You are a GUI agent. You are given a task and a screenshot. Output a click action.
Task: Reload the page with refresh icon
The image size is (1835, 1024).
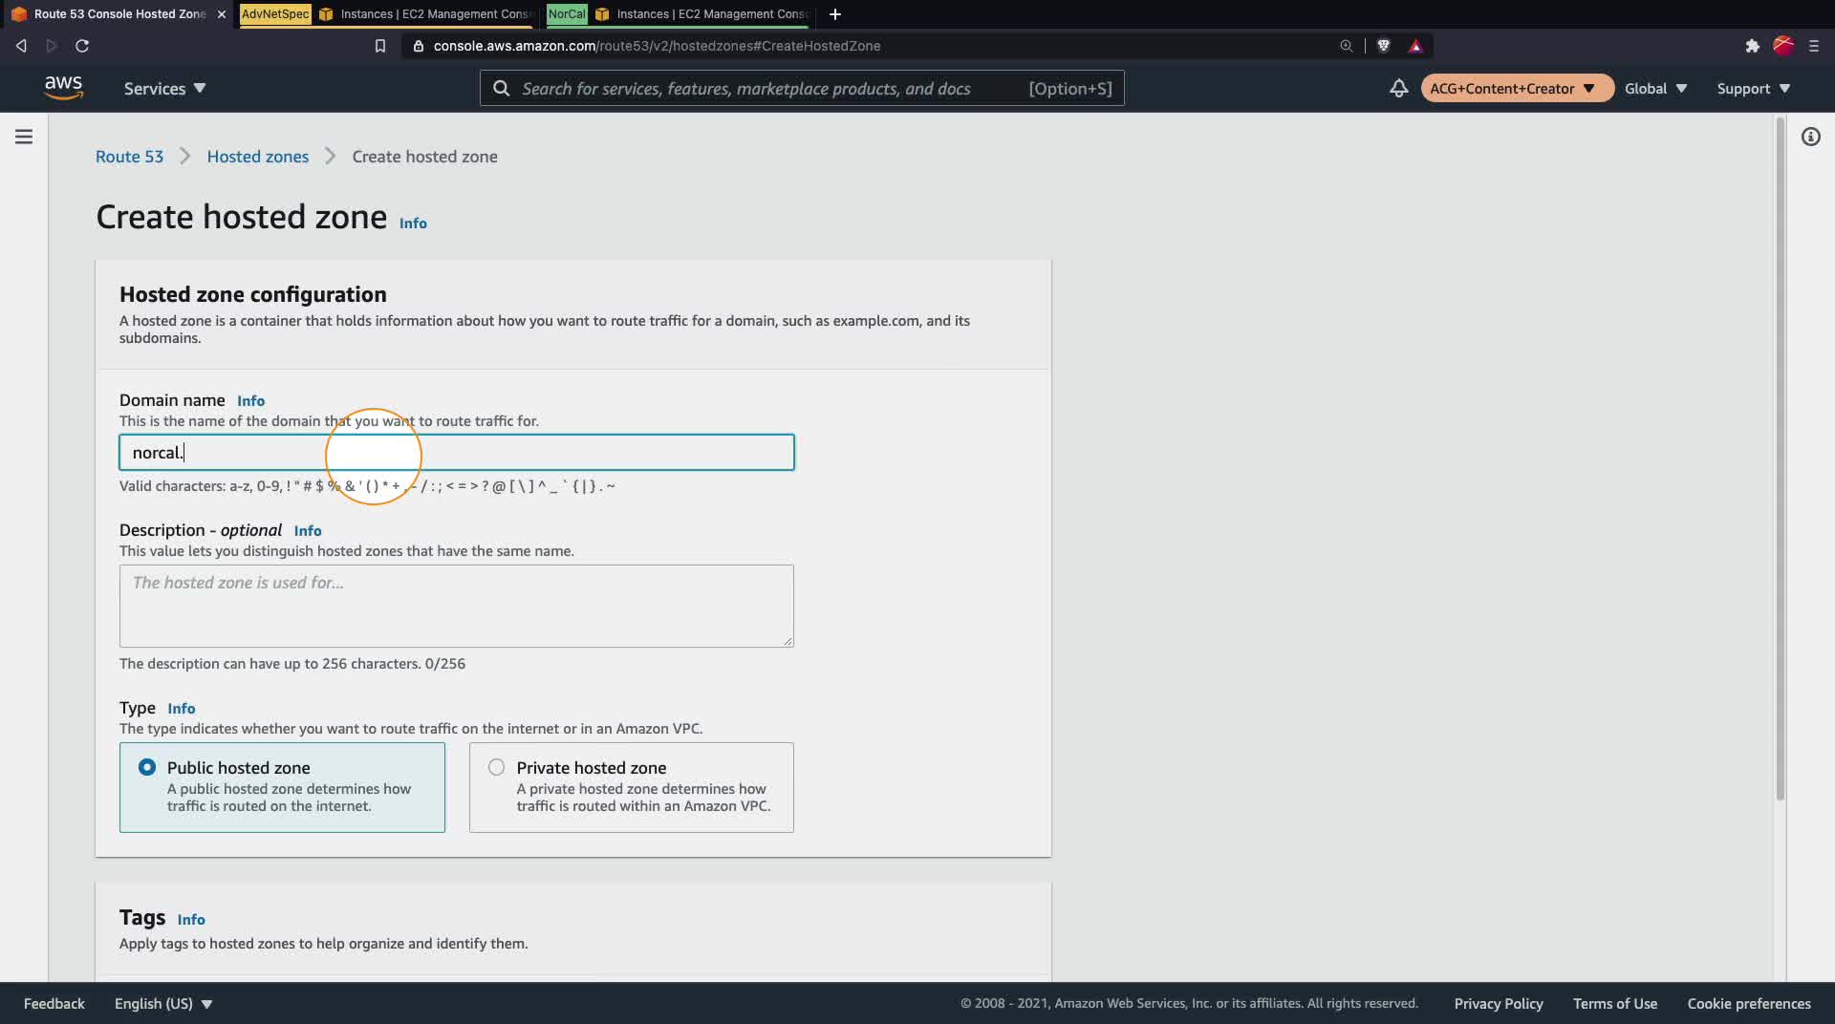(x=82, y=46)
